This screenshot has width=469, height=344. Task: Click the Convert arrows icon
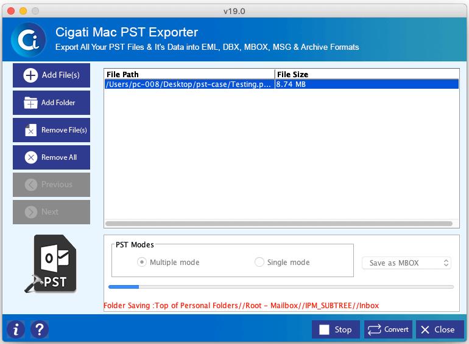coord(374,329)
